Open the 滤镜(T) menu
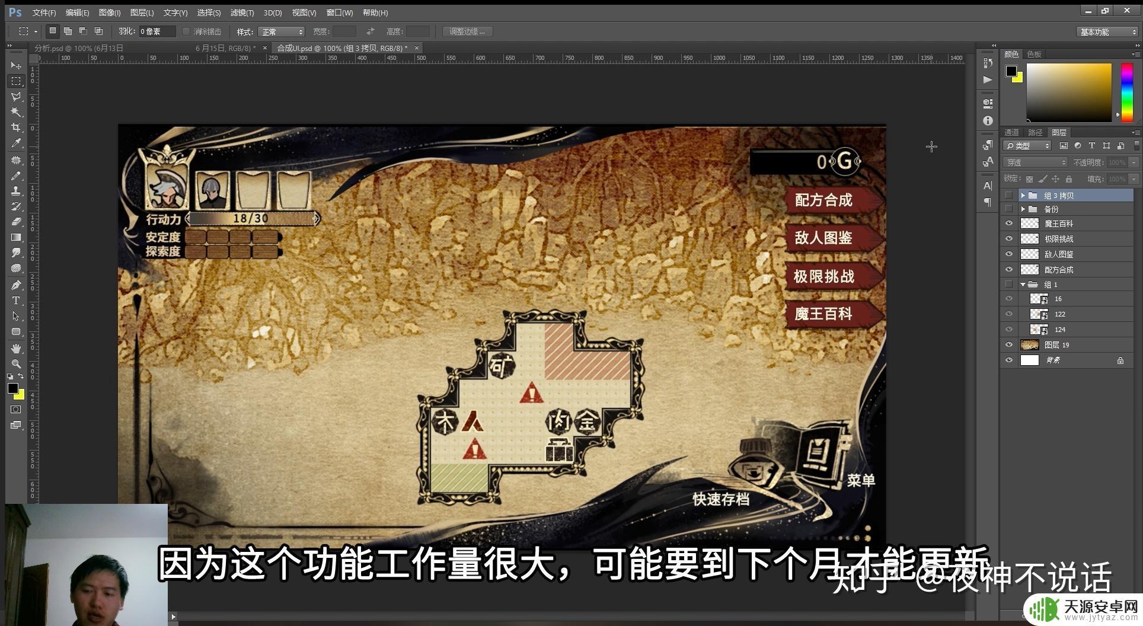This screenshot has height=626, width=1143. (x=242, y=12)
